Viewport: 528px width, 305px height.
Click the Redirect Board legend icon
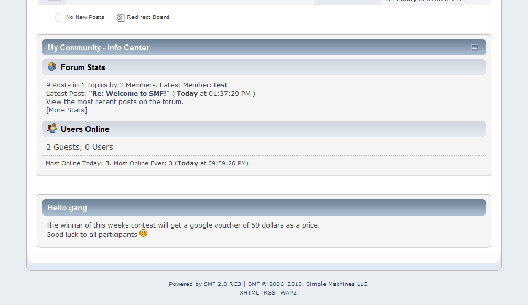(x=120, y=18)
